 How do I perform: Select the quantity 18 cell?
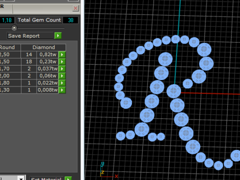[29, 61]
